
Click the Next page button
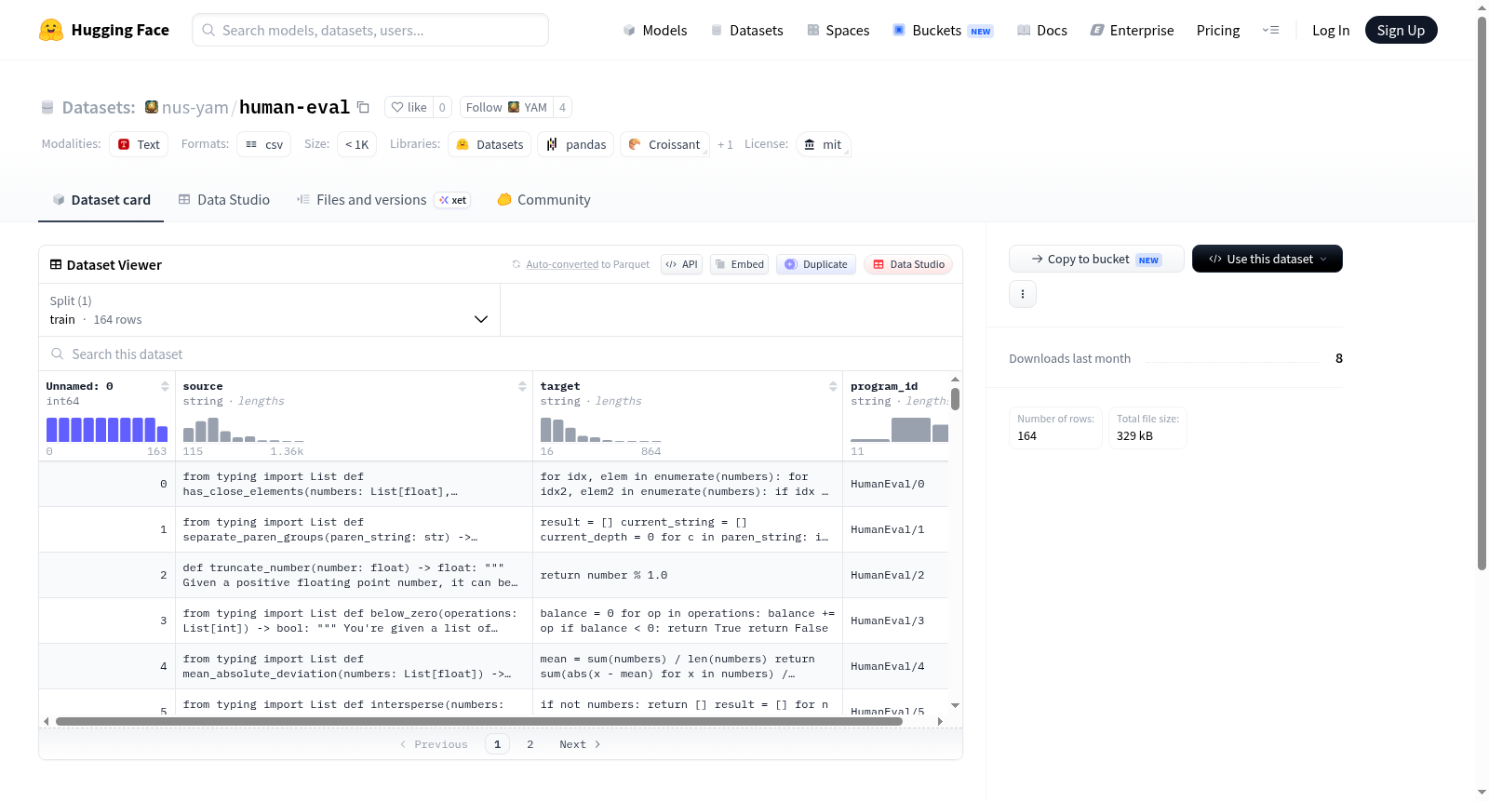(580, 744)
